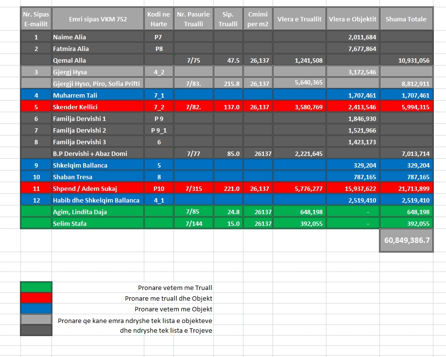Viewport: 446px width, 357px height.
Task: Click the red legend color swatch
Action: (36, 298)
